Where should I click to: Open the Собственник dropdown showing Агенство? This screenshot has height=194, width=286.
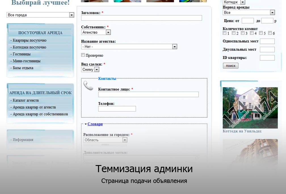[x=96, y=32]
